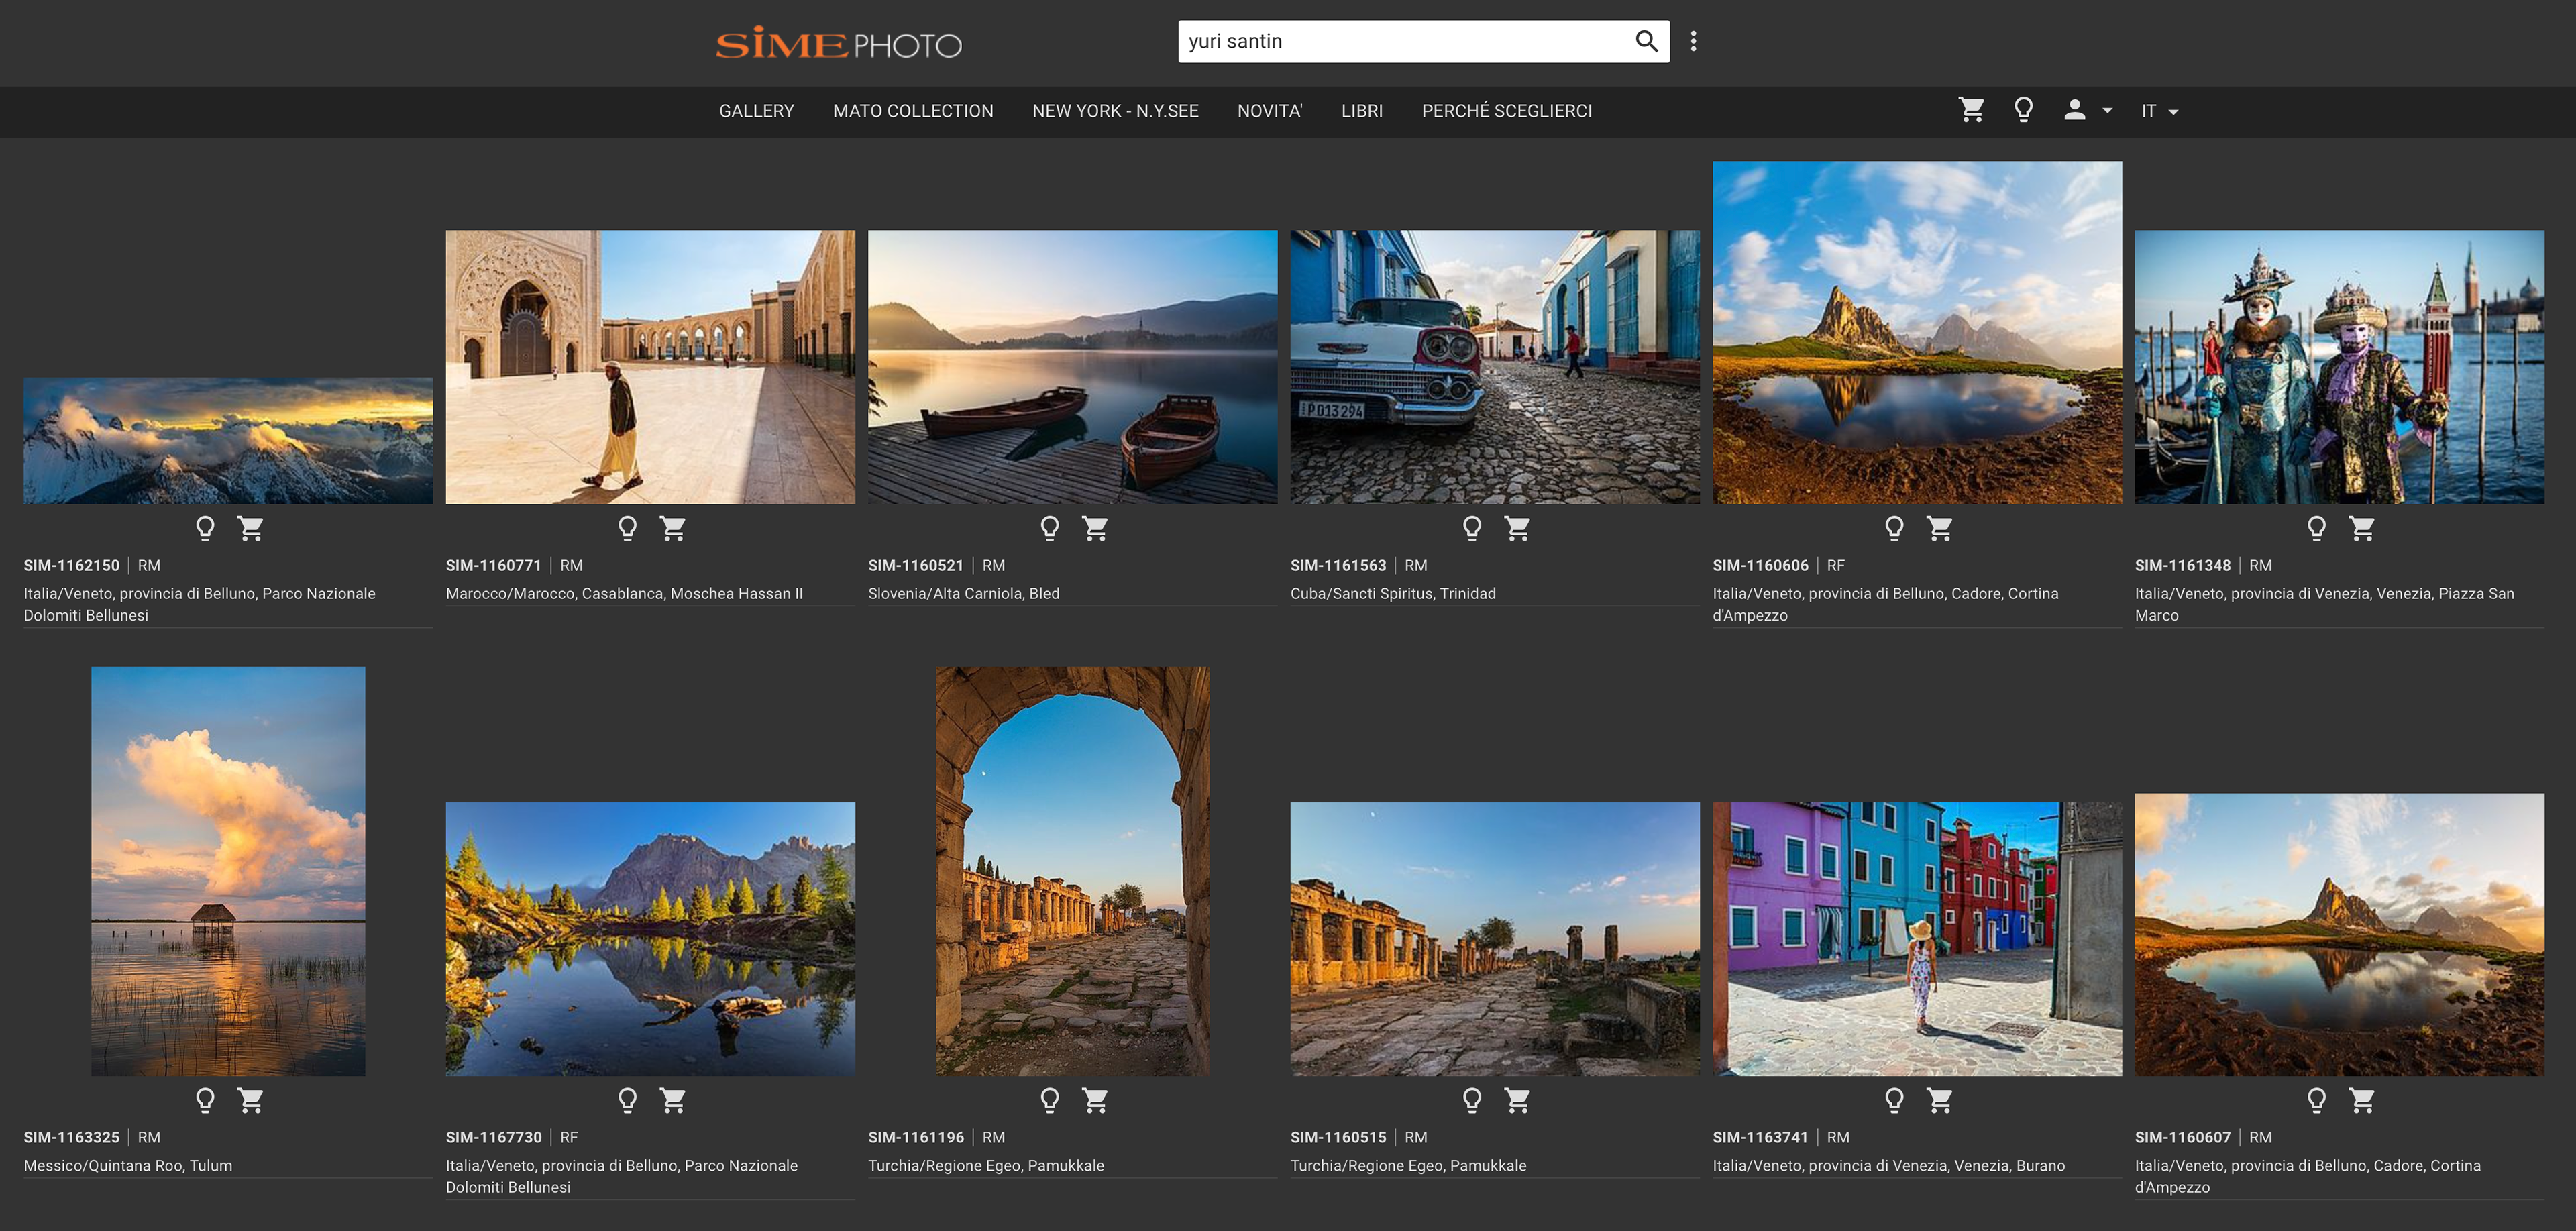
Task: Add SIM-1163325 Tulum photo to lightbox
Action: click(205, 1100)
